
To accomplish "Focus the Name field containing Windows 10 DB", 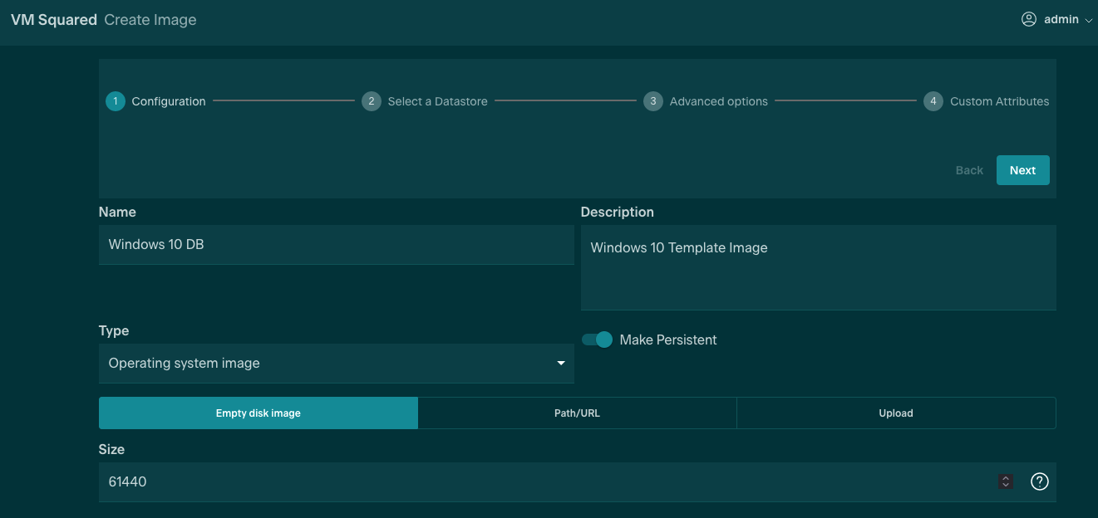I will [x=336, y=245].
